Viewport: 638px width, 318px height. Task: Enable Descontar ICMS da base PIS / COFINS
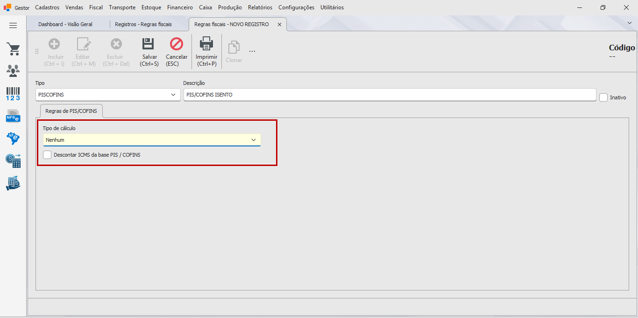47,155
